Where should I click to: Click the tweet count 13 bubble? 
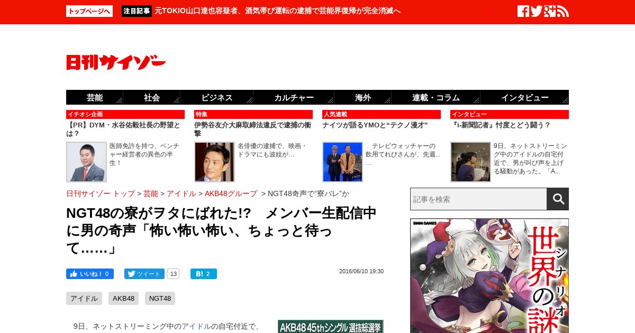(x=173, y=274)
